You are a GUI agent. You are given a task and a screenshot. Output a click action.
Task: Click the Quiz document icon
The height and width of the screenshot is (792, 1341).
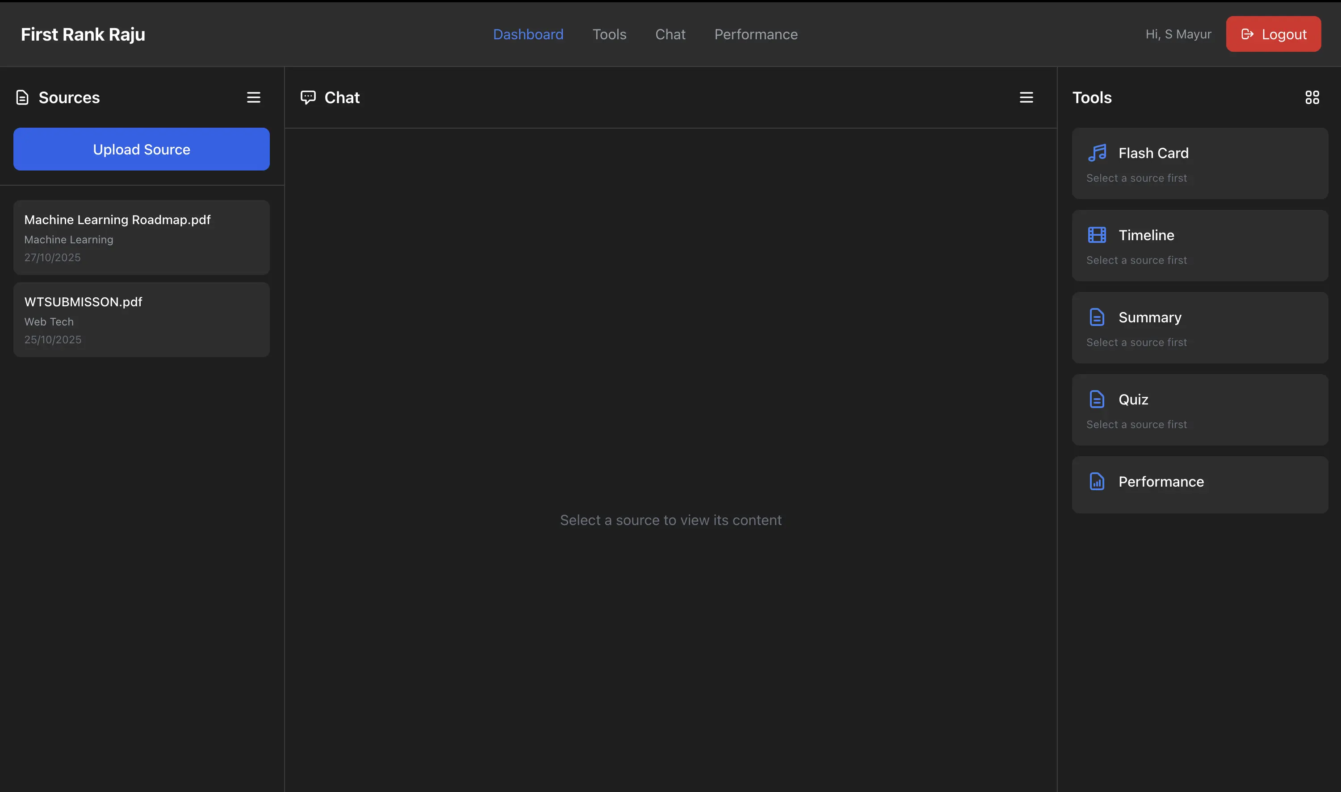(x=1097, y=400)
